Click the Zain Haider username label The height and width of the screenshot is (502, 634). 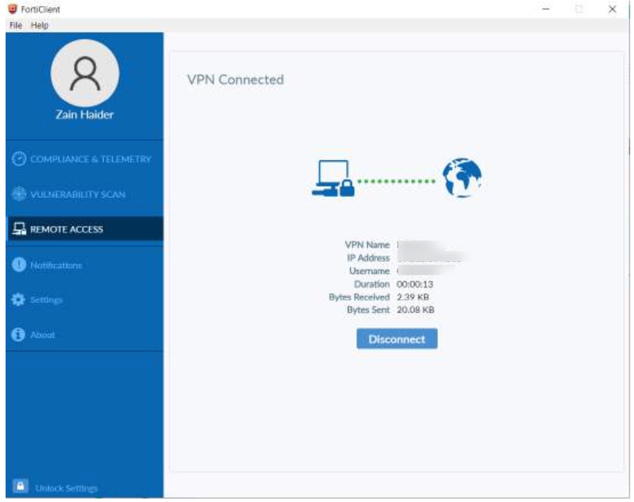point(85,115)
